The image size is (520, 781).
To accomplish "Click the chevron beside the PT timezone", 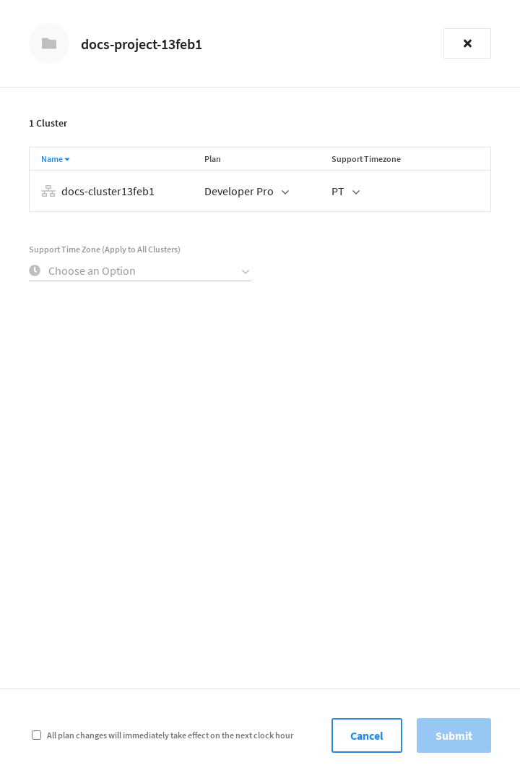I will pyautogui.click(x=355, y=192).
